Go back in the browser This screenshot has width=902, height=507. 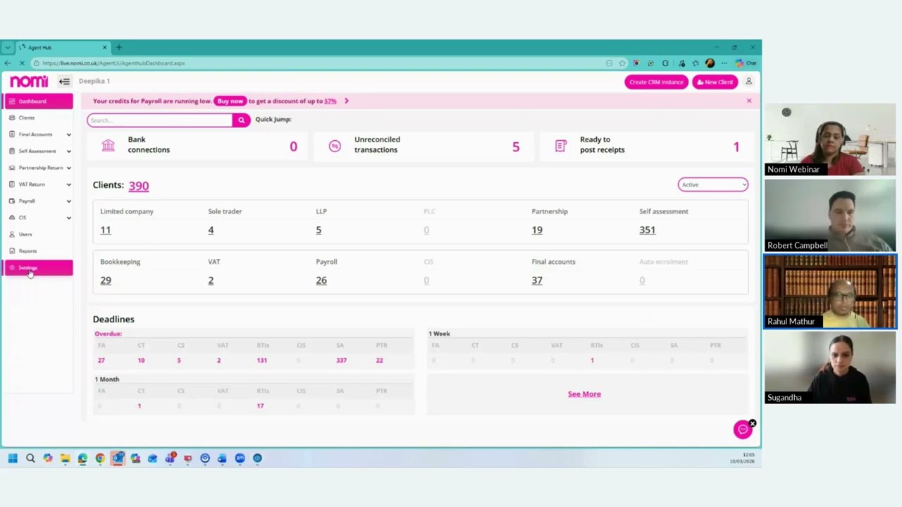[8, 63]
